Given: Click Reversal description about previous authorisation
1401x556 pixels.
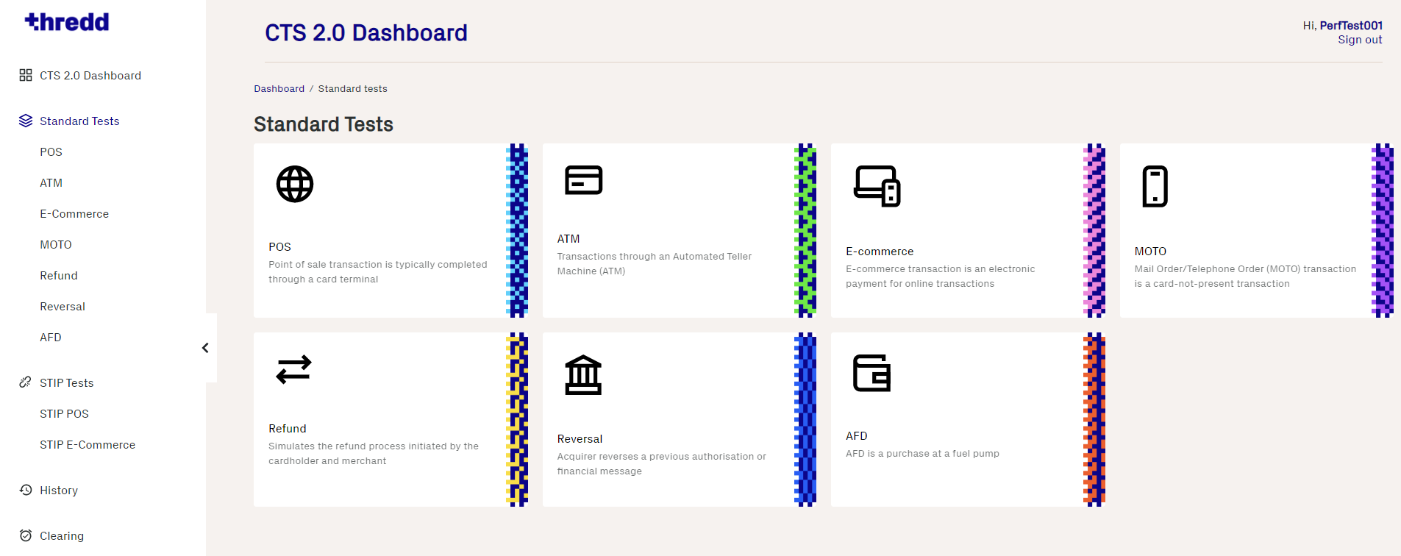Looking at the screenshot, I should coord(662,463).
